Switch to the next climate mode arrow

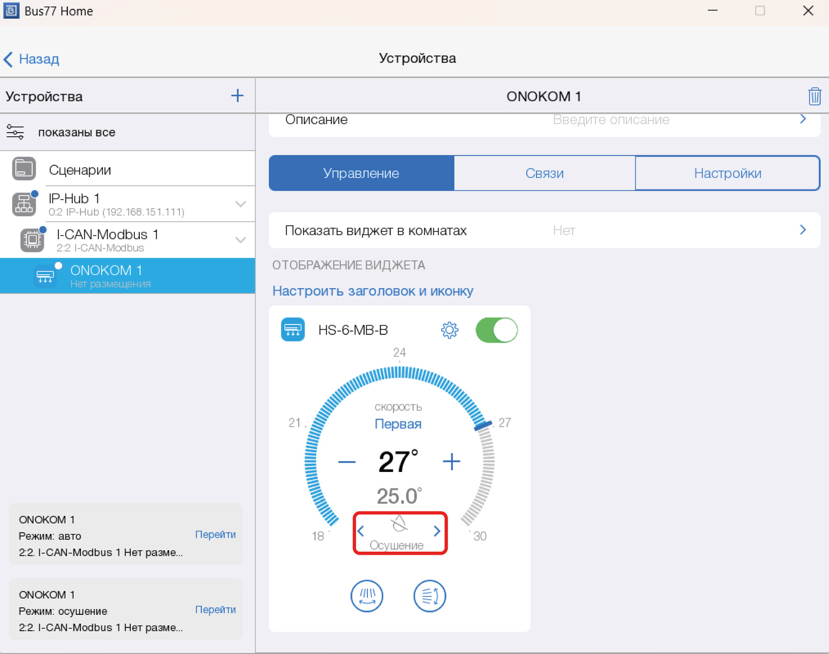click(x=437, y=531)
